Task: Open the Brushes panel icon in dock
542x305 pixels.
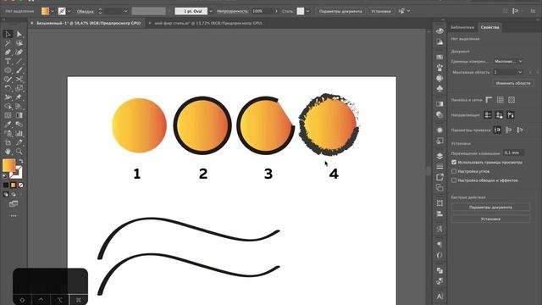Action: [440, 68]
